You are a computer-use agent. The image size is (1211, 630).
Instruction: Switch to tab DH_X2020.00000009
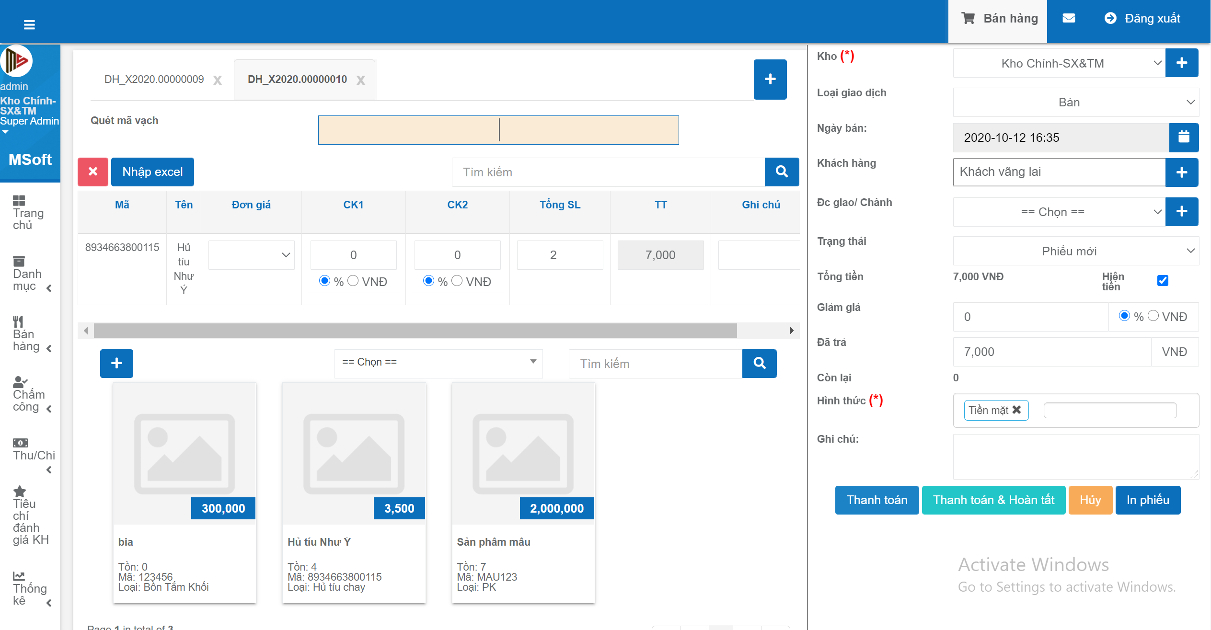click(x=154, y=80)
